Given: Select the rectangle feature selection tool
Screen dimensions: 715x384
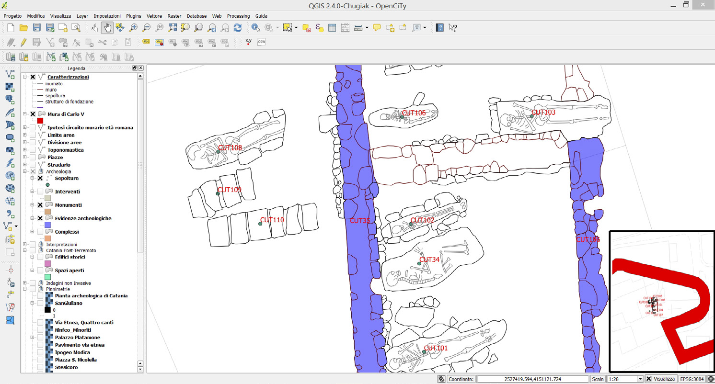Looking at the screenshot, I should 287,28.
